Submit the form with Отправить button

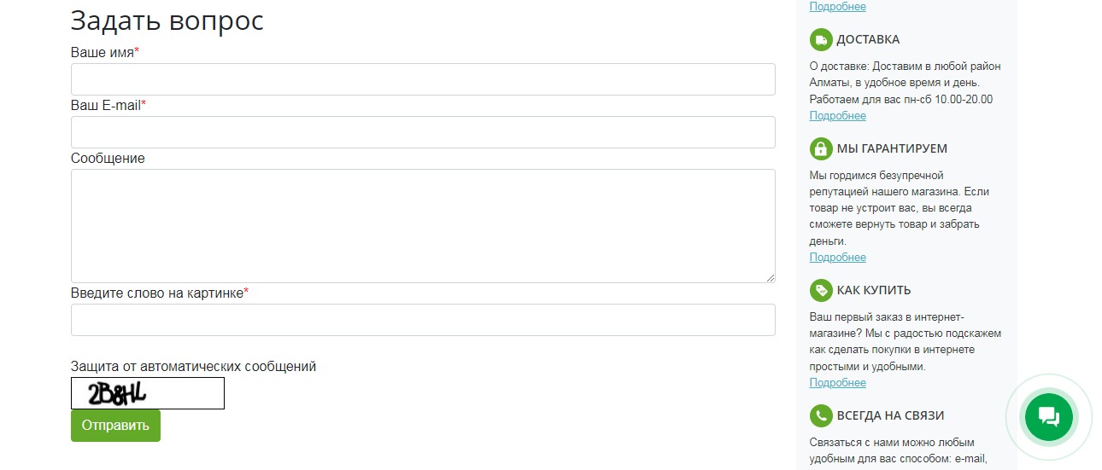click(x=115, y=426)
